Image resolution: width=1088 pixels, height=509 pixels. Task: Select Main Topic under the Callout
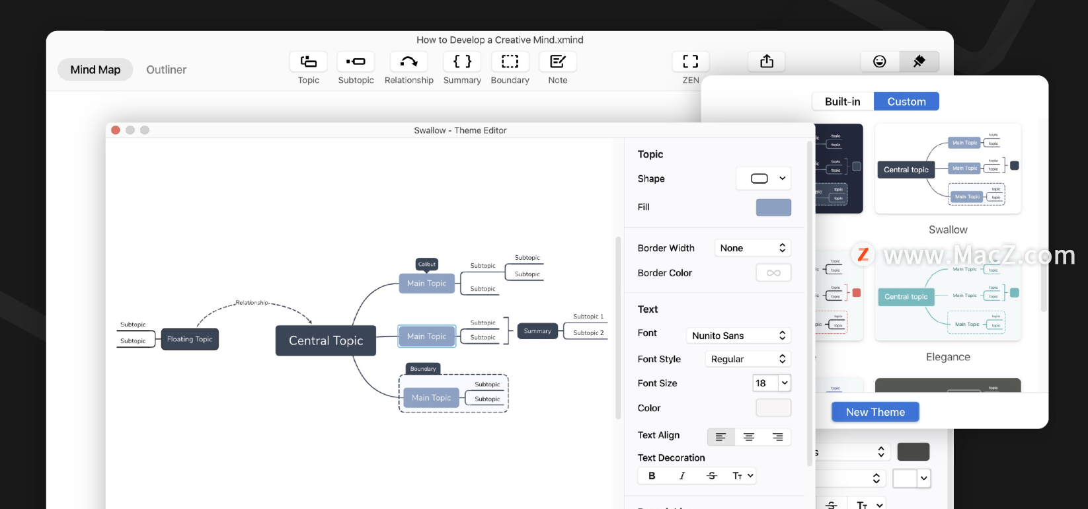(426, 284)
